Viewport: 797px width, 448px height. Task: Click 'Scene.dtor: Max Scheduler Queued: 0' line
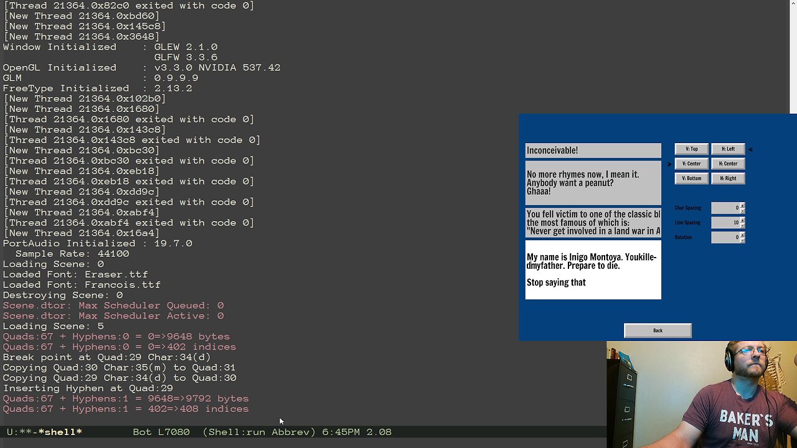coord(113,306)
